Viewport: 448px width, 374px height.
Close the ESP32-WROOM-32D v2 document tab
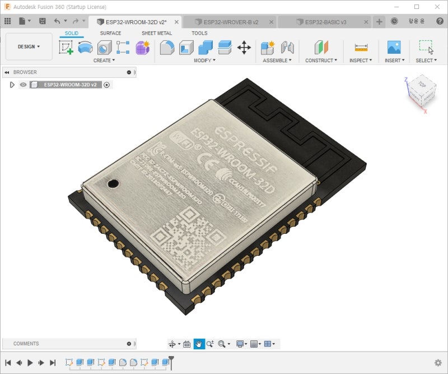[176, 22]
